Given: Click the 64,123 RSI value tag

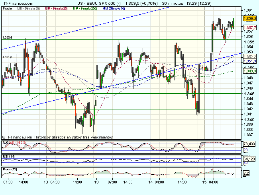Looking at the screenshot, I should point(249,159).
